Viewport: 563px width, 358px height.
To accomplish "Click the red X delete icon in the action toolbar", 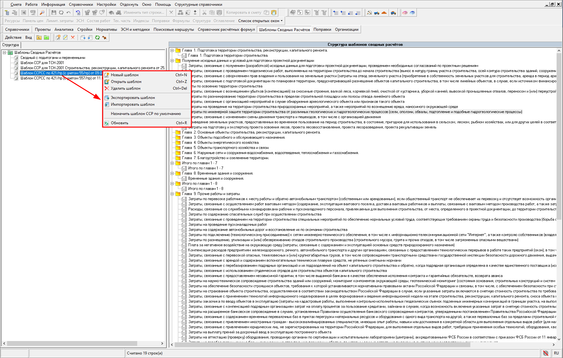I will 73,37.
